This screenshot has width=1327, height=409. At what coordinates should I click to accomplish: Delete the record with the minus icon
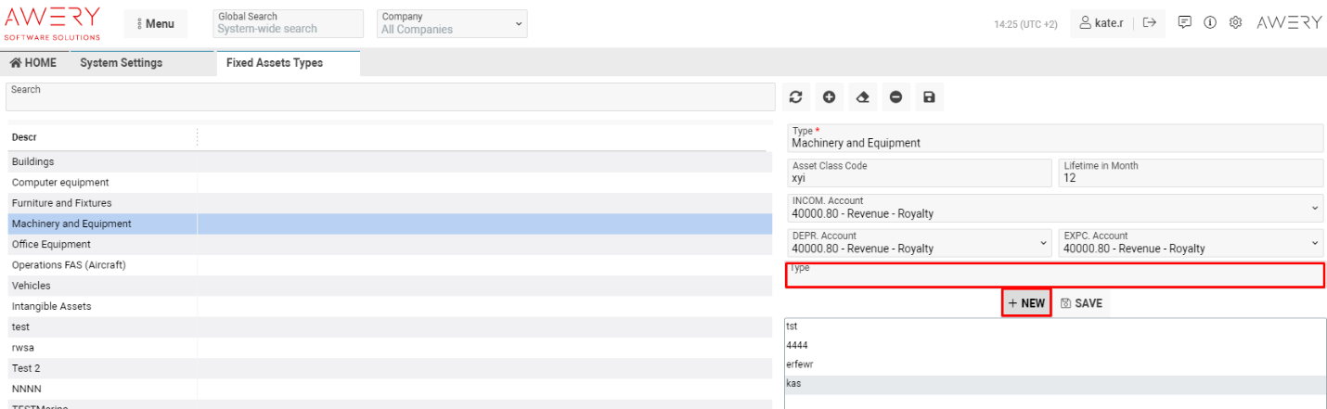pyautogui.click(x=895, y=96)
